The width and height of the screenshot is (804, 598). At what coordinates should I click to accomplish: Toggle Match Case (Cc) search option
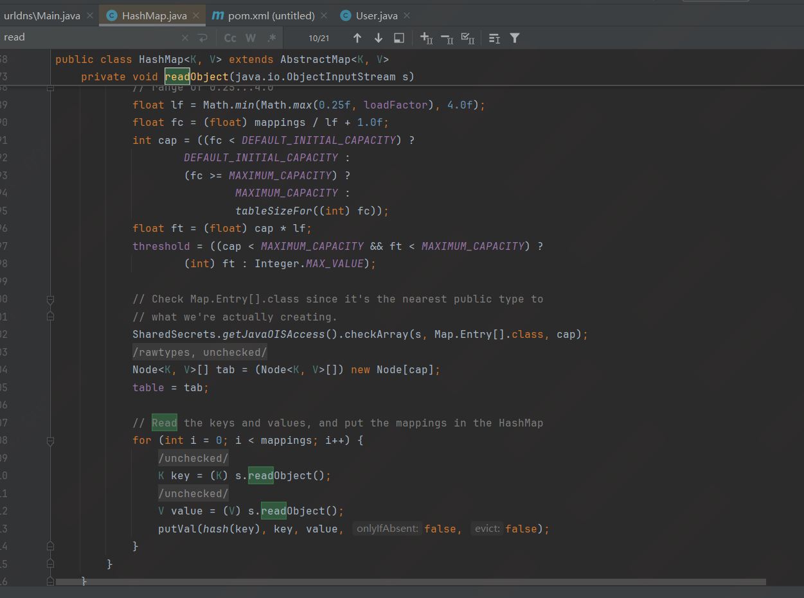(229, 38)
